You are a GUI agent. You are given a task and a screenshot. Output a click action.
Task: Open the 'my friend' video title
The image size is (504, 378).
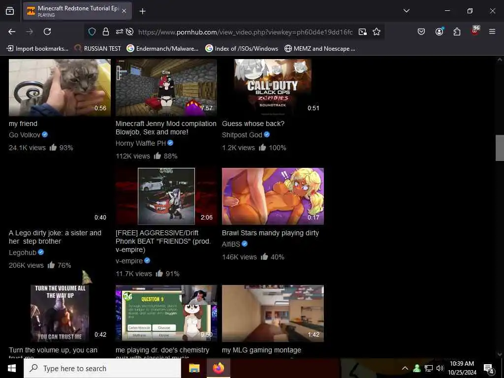click(23, 124)
